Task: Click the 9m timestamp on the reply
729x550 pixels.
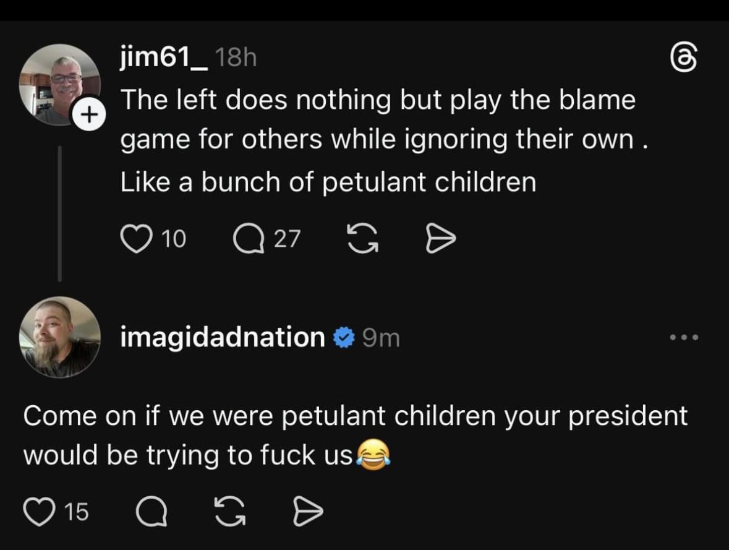Action: 381,338
